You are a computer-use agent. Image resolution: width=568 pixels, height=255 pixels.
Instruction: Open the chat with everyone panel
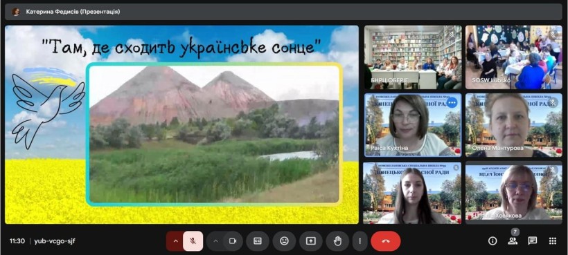(533, 241)
